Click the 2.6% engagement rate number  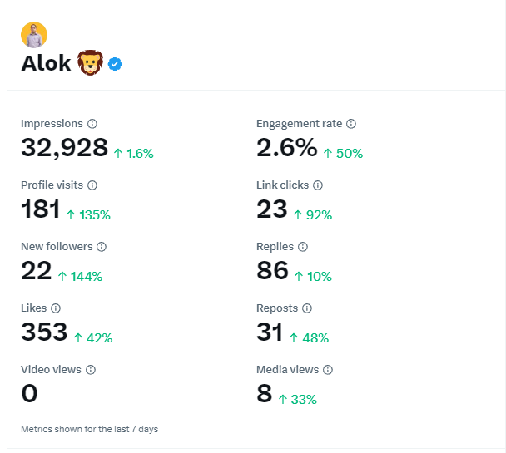[287, 148]
